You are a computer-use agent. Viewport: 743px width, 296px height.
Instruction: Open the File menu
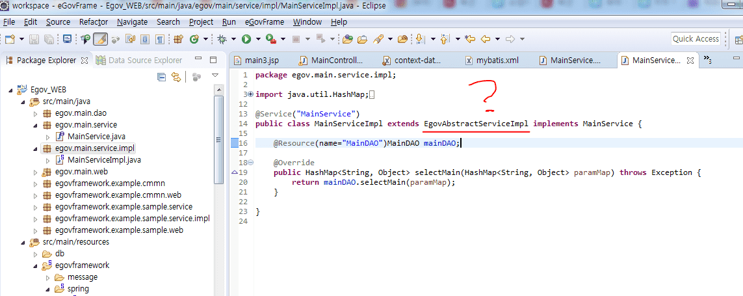click(9, 22)
